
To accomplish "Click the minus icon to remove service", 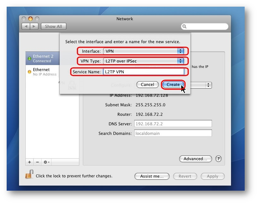I will click(x=37, y=162).
